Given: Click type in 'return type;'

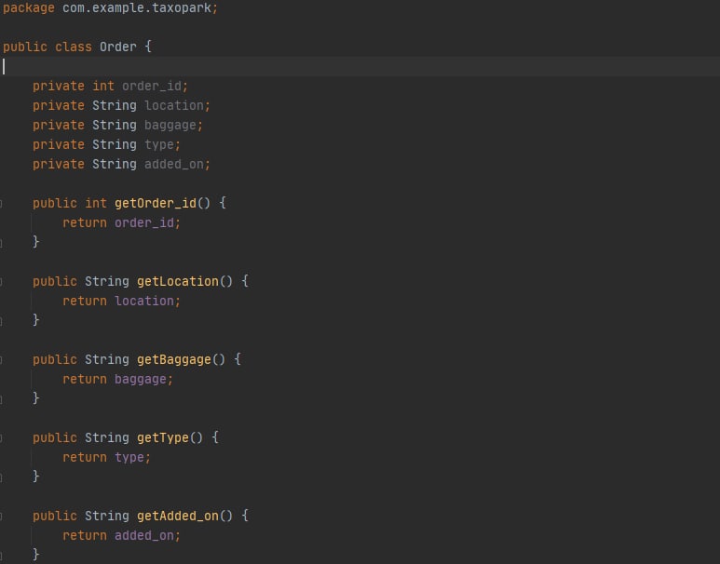Looking at the screenshot, I should pos(129,458).
